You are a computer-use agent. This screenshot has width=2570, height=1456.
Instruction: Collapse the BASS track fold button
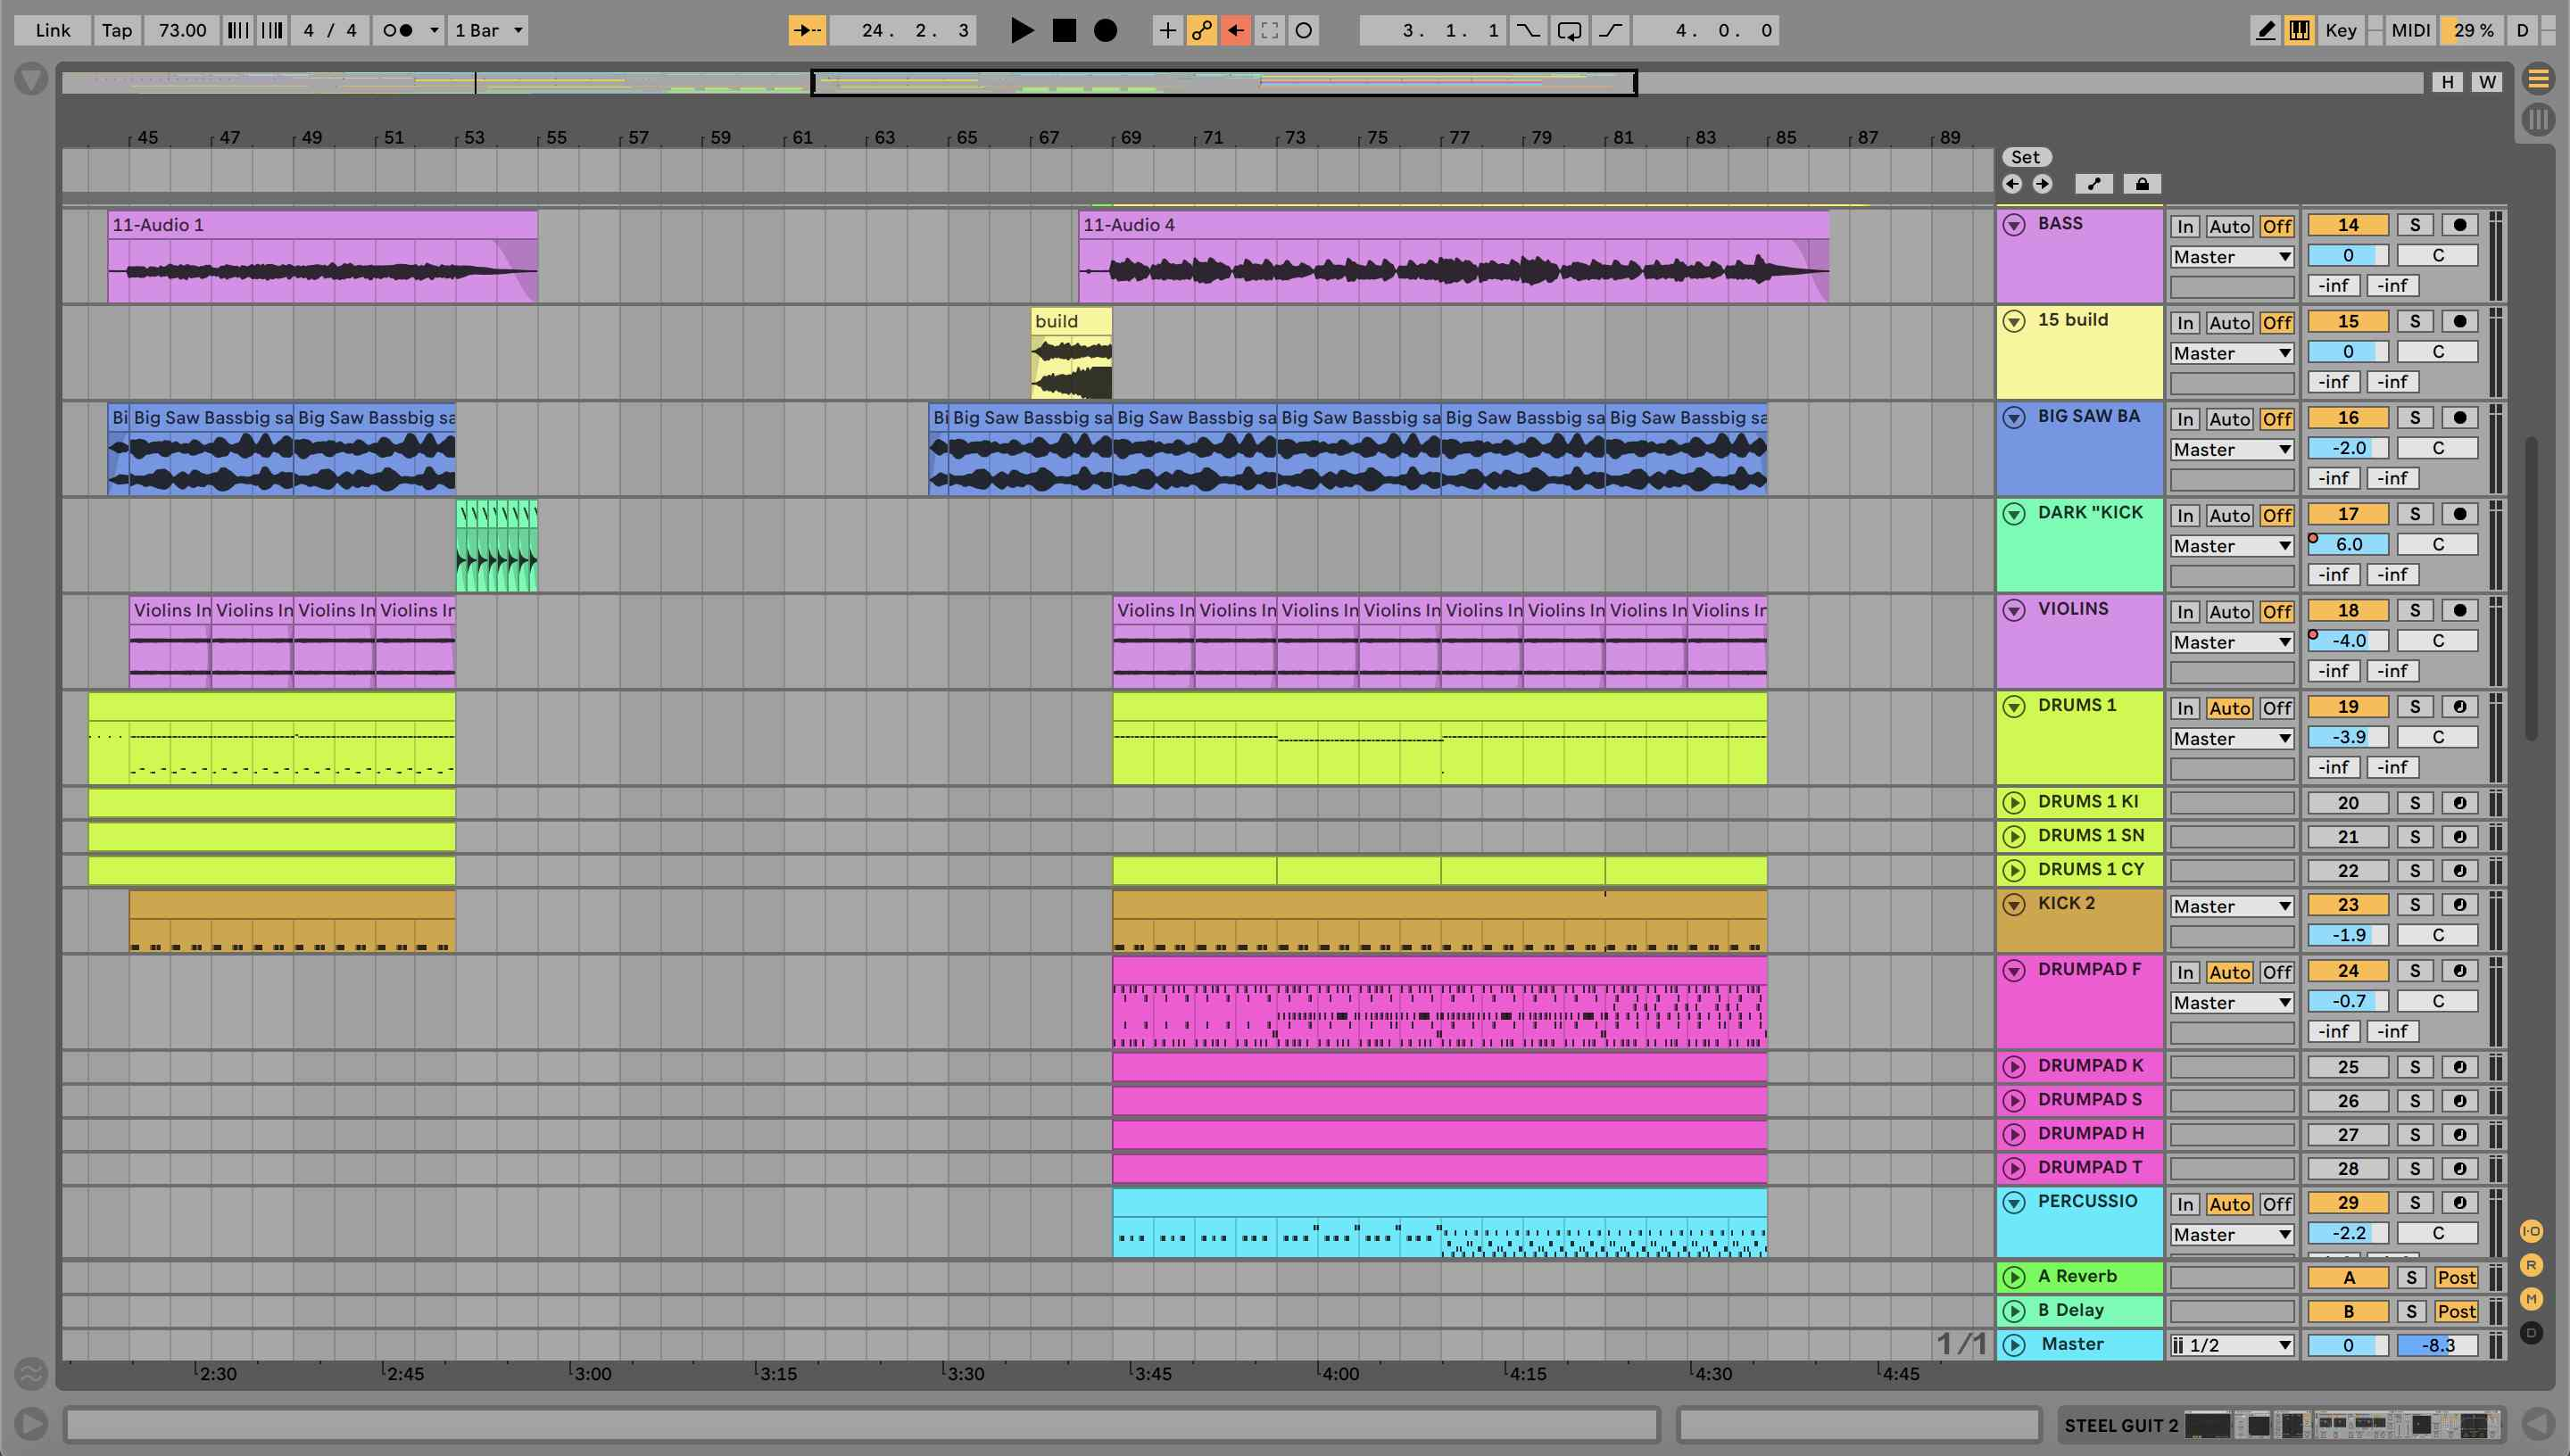2014,225
